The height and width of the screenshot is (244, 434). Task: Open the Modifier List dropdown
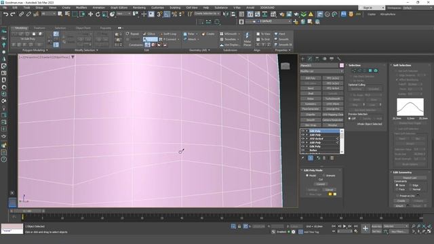322,71
